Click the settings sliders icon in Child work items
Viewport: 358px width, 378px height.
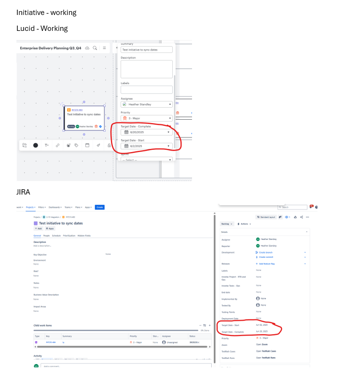click(205, 325)
